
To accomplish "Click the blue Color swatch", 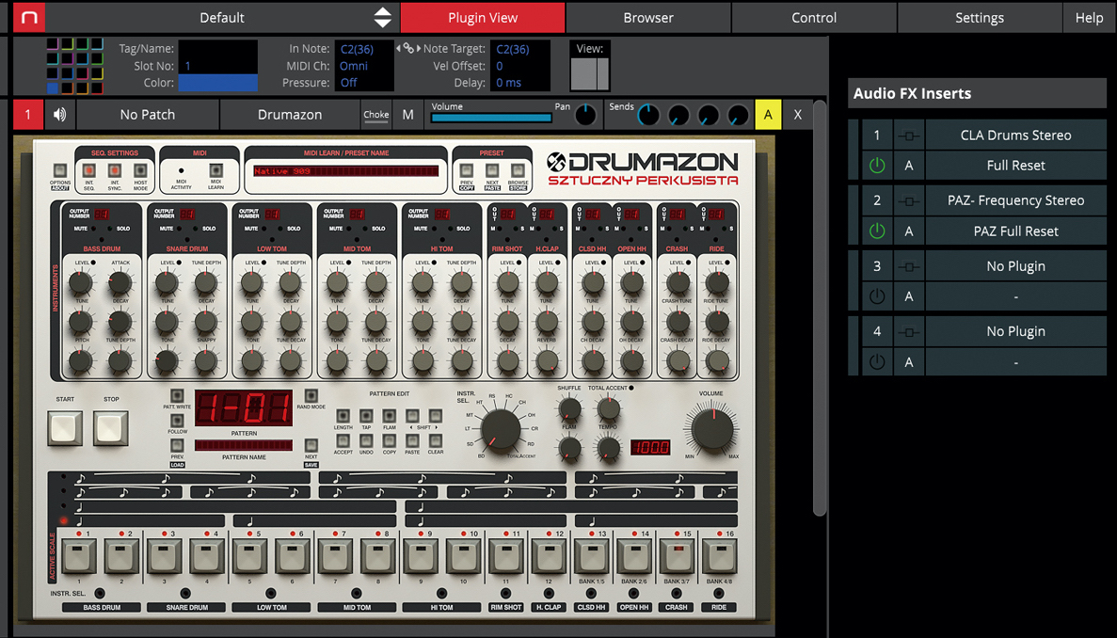I will (x=218, y=83).
